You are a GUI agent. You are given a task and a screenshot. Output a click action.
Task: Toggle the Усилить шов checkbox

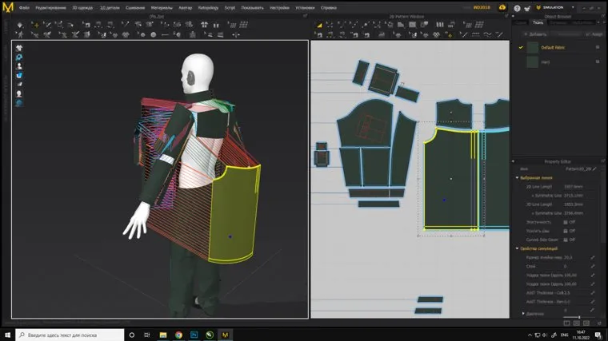pos(566,230)
